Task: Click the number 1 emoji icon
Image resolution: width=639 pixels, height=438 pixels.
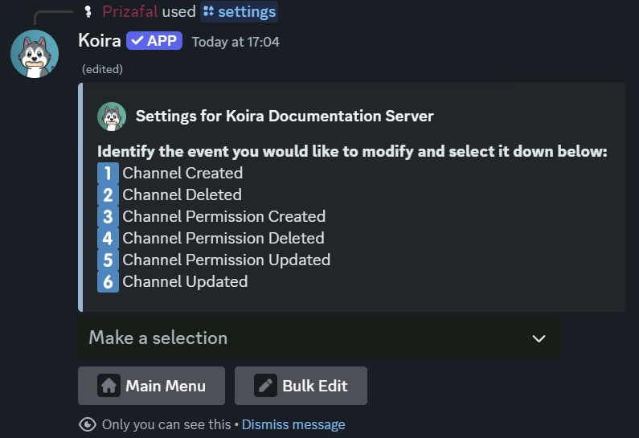Action: click(108, 174)
